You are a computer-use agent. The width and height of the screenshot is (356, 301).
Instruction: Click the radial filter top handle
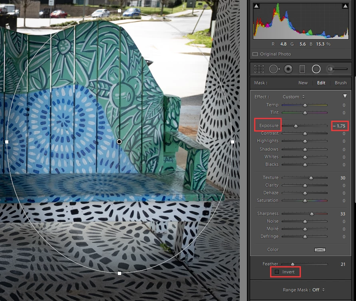119,11
